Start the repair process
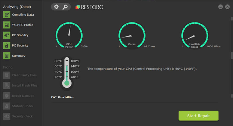Screen dimensions: 233x126 click(x=198, y=115)
